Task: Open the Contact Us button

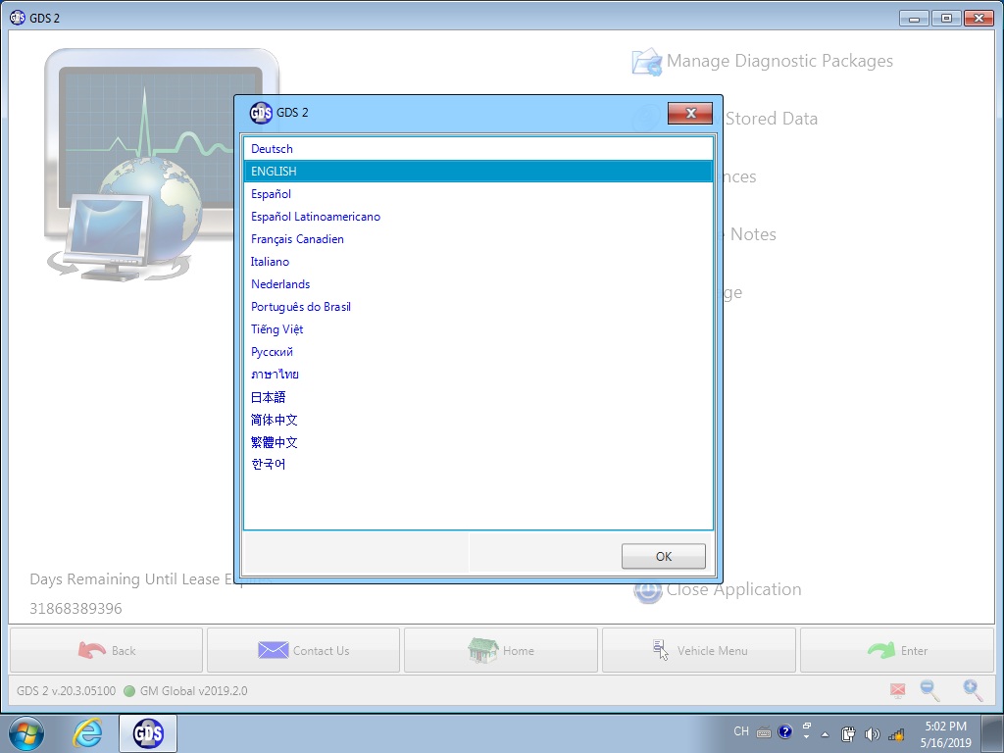Action: 304,651
